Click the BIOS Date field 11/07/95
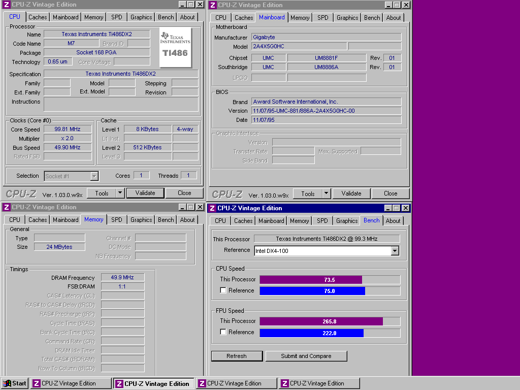The height and width of the screenshot is (390, 520). [327, 120]
